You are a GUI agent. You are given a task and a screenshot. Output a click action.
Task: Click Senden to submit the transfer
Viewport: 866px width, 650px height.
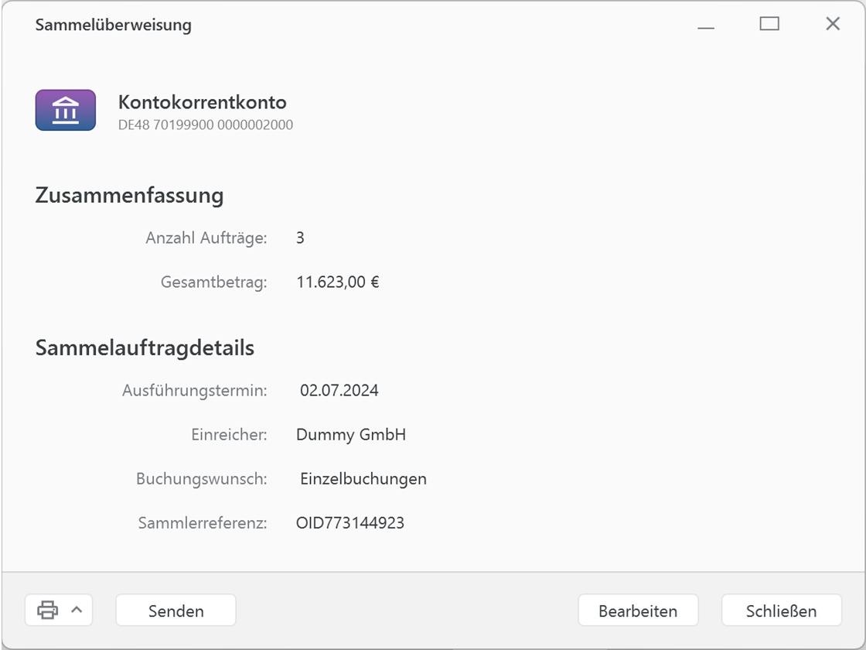(176, 610)
